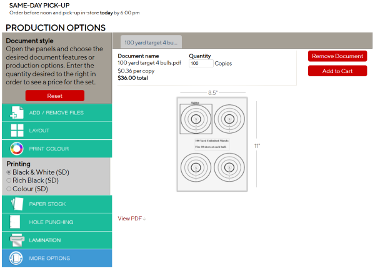Select Rich Black (SD) printing
375x276 pixels.
9,180
